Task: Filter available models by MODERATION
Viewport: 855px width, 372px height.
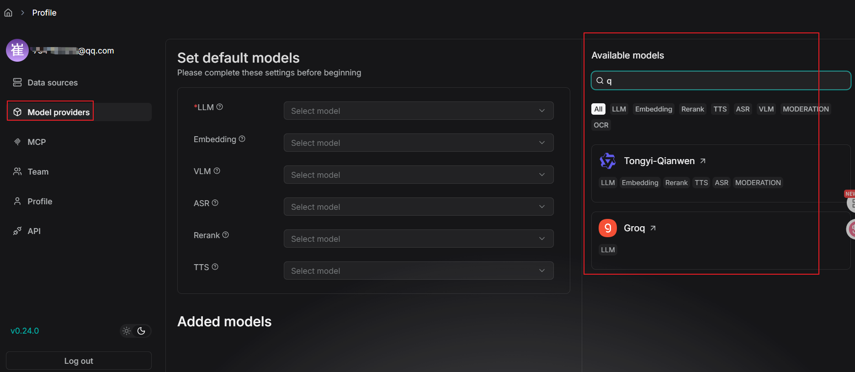Action: [x=806, y=109]
